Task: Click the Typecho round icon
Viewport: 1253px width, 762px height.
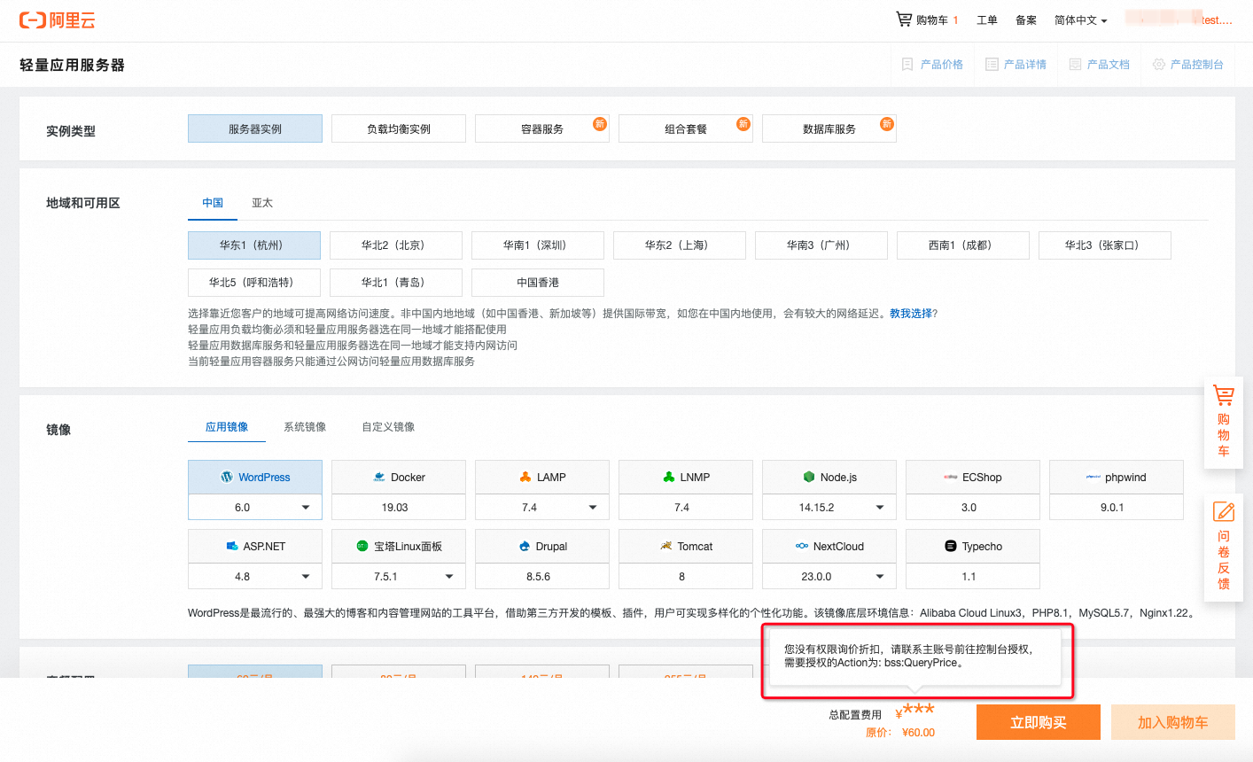Action: tap(951, 546)
